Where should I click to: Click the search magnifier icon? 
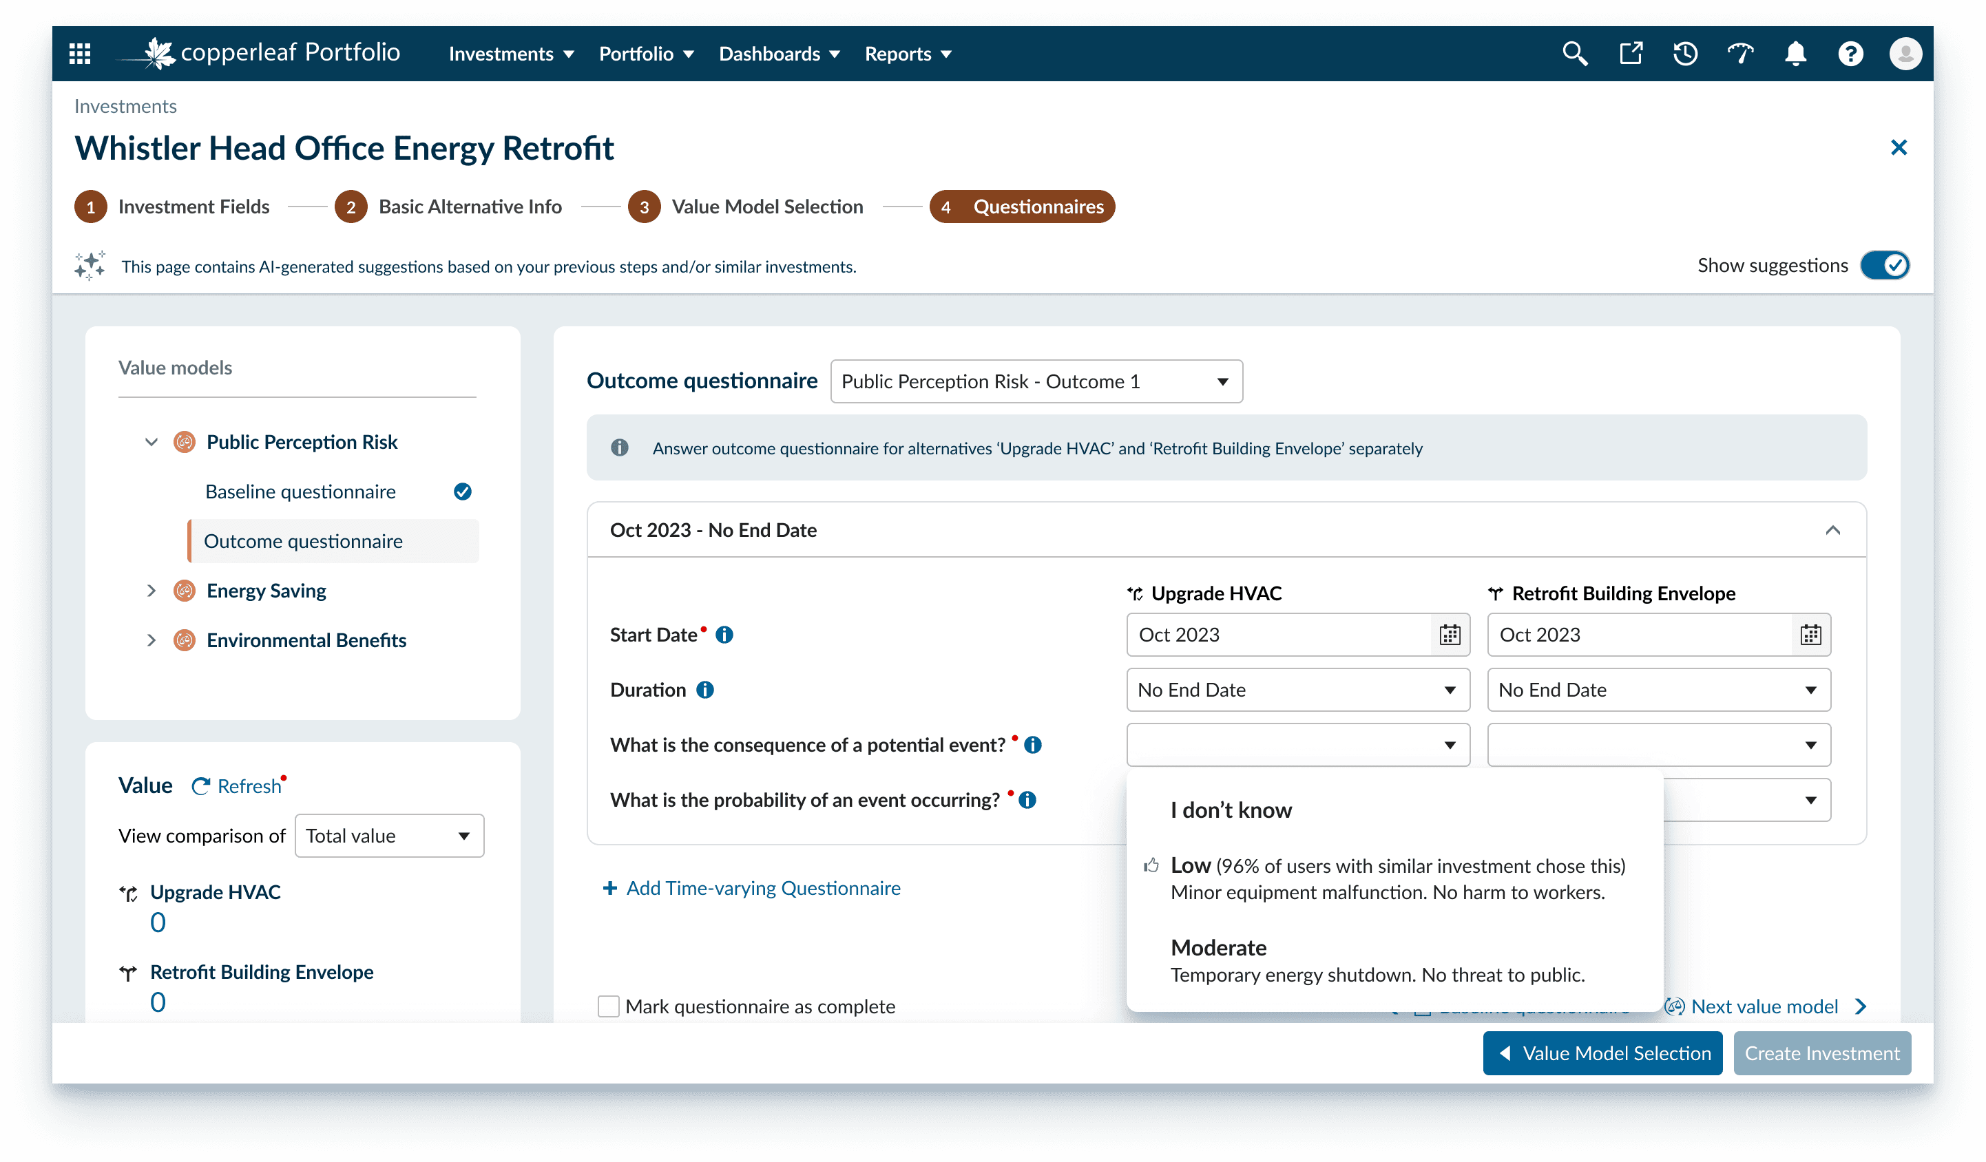tap(1575, 54)
